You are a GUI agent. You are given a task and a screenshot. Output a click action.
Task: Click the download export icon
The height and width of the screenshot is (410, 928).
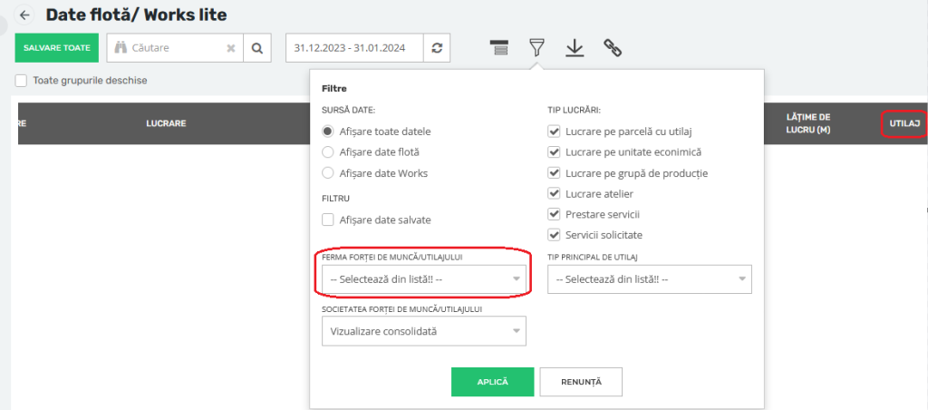[574, 48]
